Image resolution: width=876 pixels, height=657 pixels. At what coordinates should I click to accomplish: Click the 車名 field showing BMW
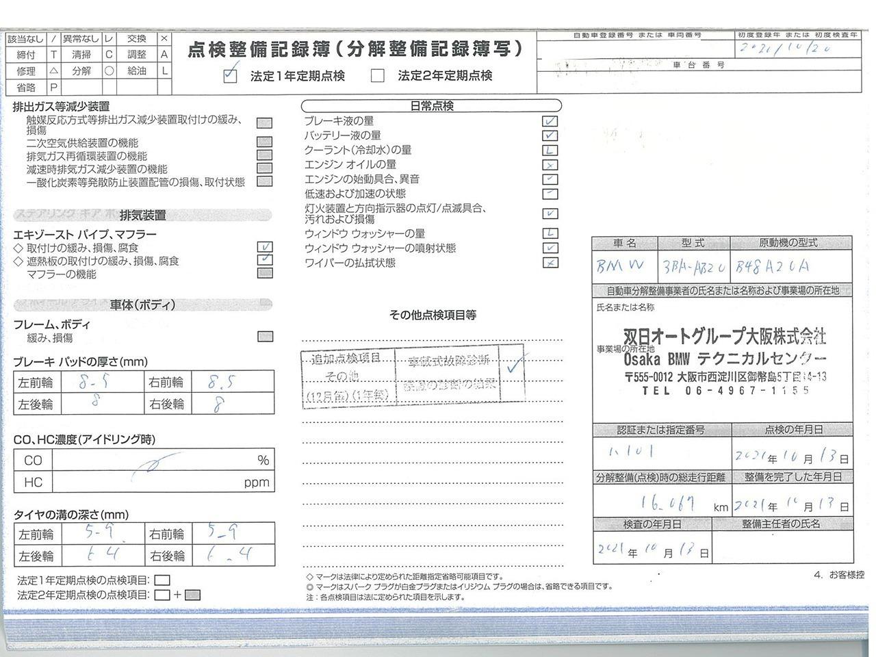pyautogui.click(x=624, y=266)
